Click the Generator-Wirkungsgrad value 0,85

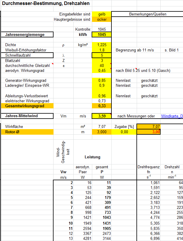coord(102,80)
